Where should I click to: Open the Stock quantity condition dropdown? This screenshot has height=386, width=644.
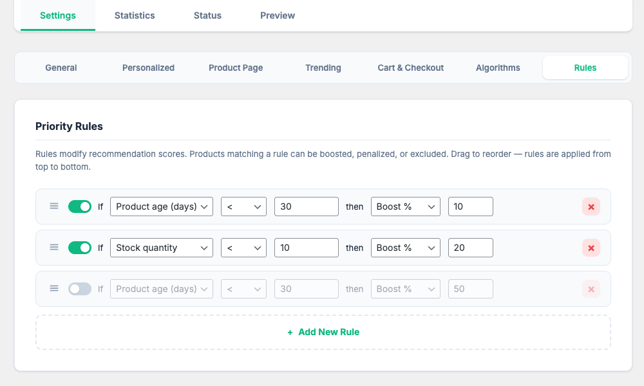pos(162,248)
